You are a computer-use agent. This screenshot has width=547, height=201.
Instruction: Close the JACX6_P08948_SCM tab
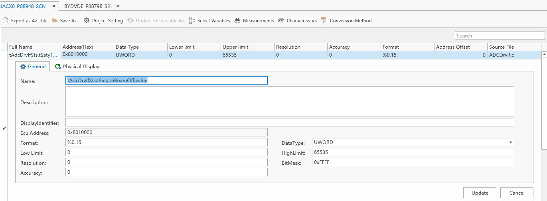[x=54, y=6]
